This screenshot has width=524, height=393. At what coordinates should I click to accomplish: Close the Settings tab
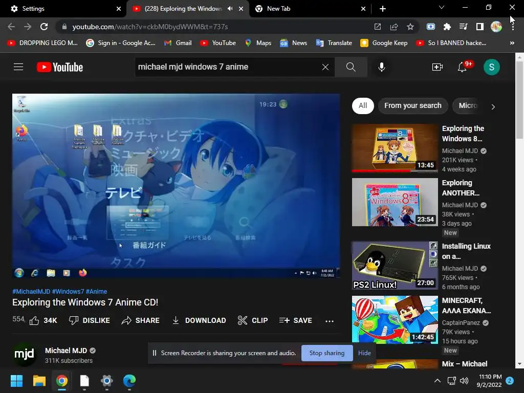tap(119, 9)
